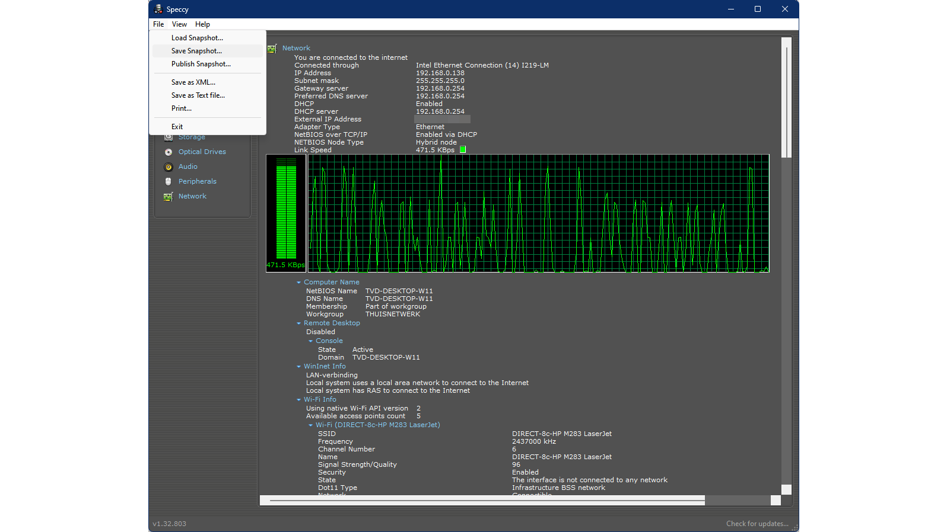Click Check for updates link

757,524
